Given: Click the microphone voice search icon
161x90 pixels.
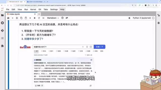Looking at the screenshot, I should (87, 47).
